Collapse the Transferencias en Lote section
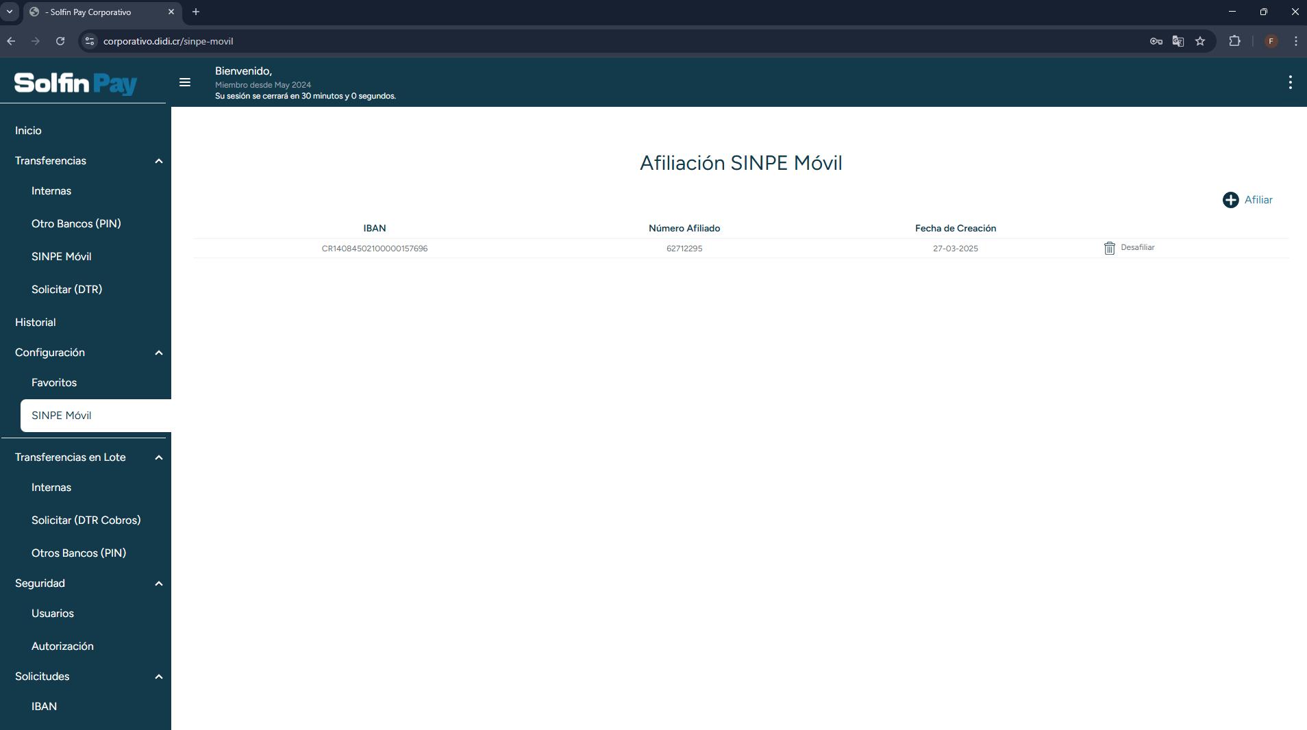The image size is (1307, 730). 159,457
